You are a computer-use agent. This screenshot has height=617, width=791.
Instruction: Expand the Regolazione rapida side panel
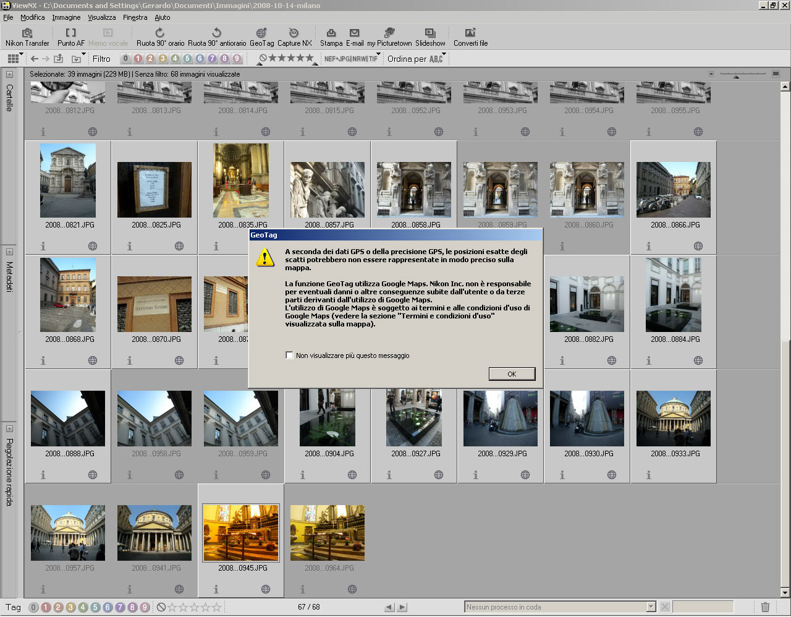[9, 428]
